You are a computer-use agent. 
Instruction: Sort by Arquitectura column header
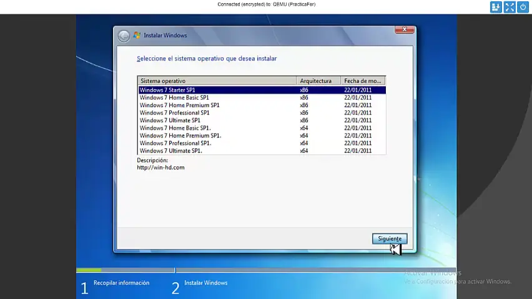point(318,80)
